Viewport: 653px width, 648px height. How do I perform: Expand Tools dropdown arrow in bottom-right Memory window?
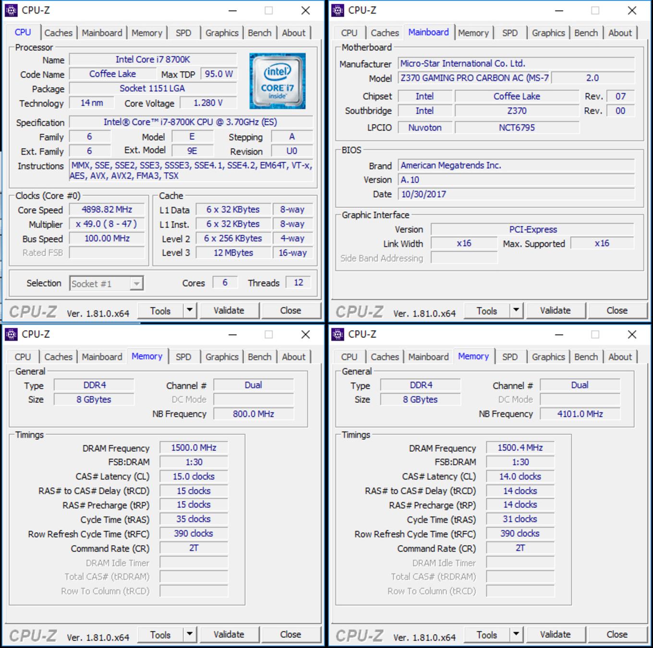pyautogui.click(x=516, y=635)
